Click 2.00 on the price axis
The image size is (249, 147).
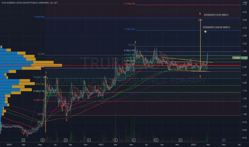[244, 83]
